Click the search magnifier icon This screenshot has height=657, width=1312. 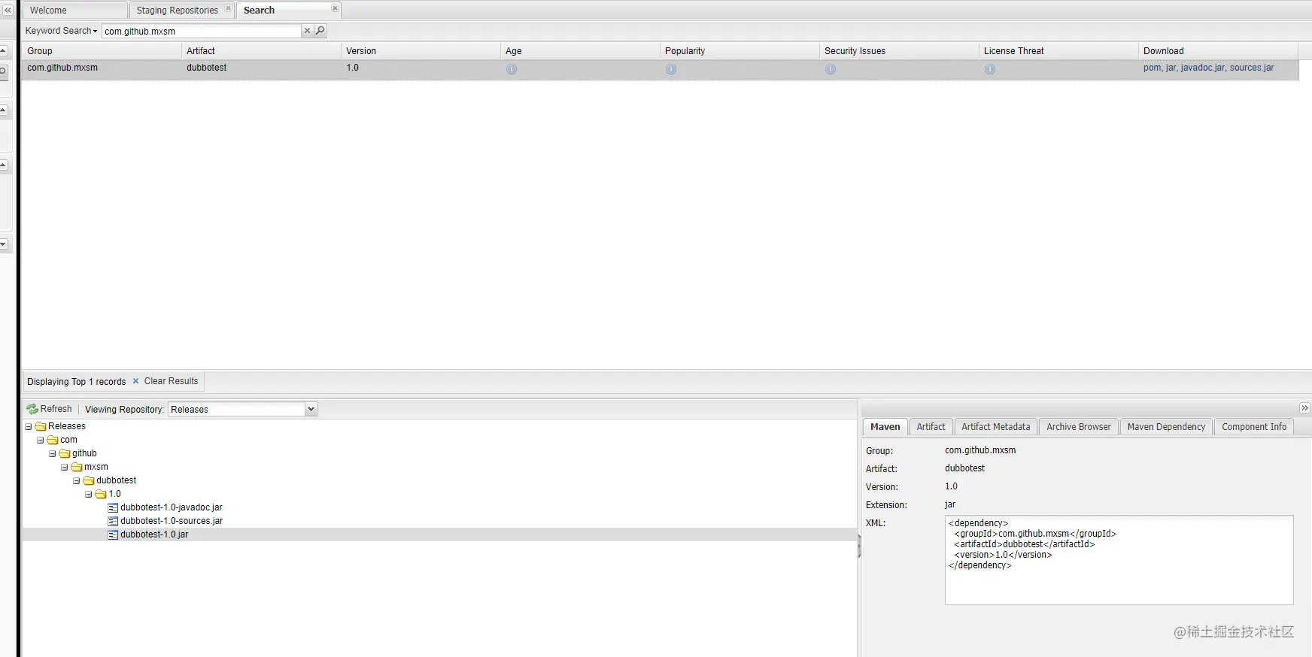pyautogui.click(x=320, y=31)
